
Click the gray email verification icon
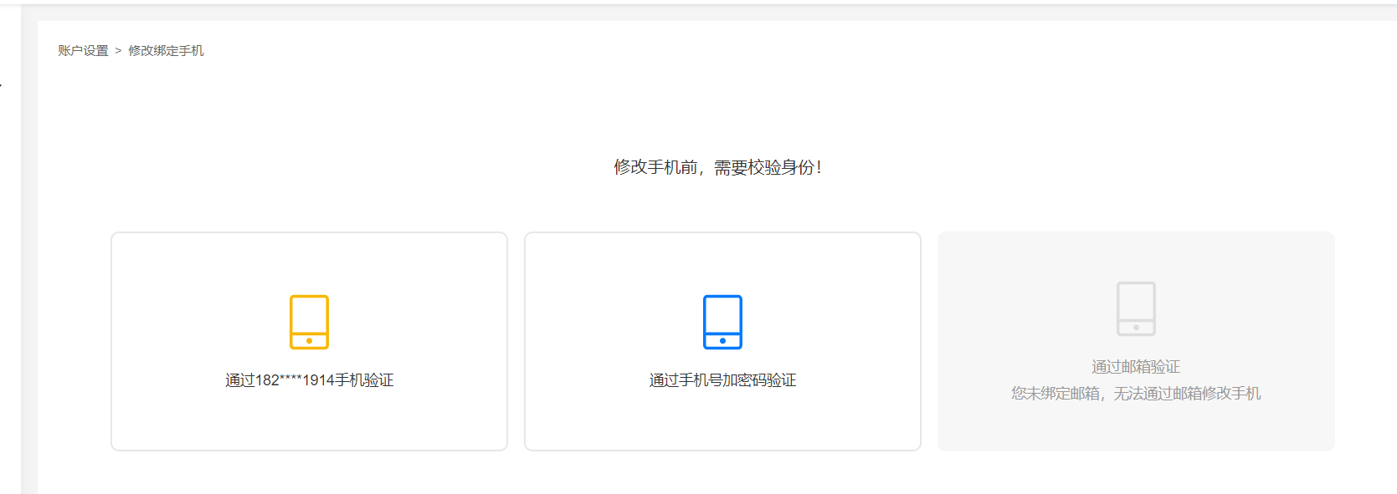pos(1136,308)
